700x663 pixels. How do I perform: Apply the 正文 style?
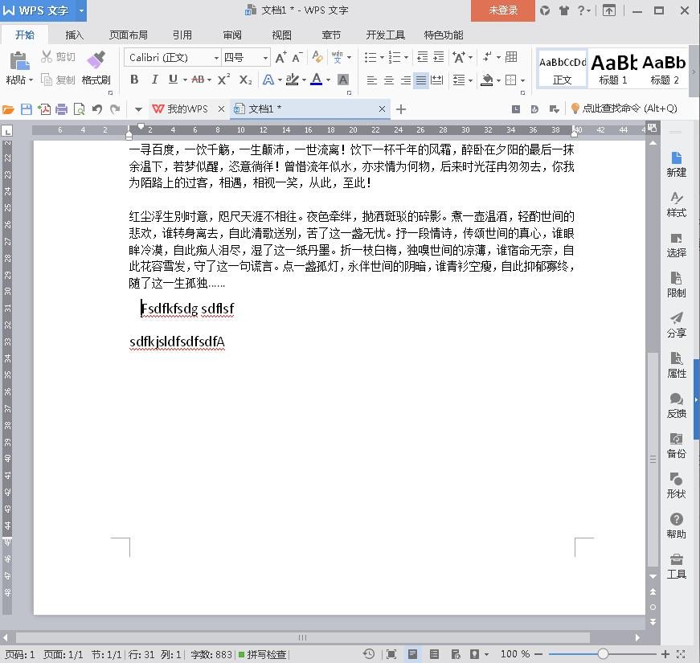tap(562, 69)
